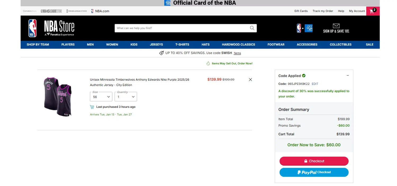Open the My Account link
Viewport: 397px width, 186px height.
[357, 11]
